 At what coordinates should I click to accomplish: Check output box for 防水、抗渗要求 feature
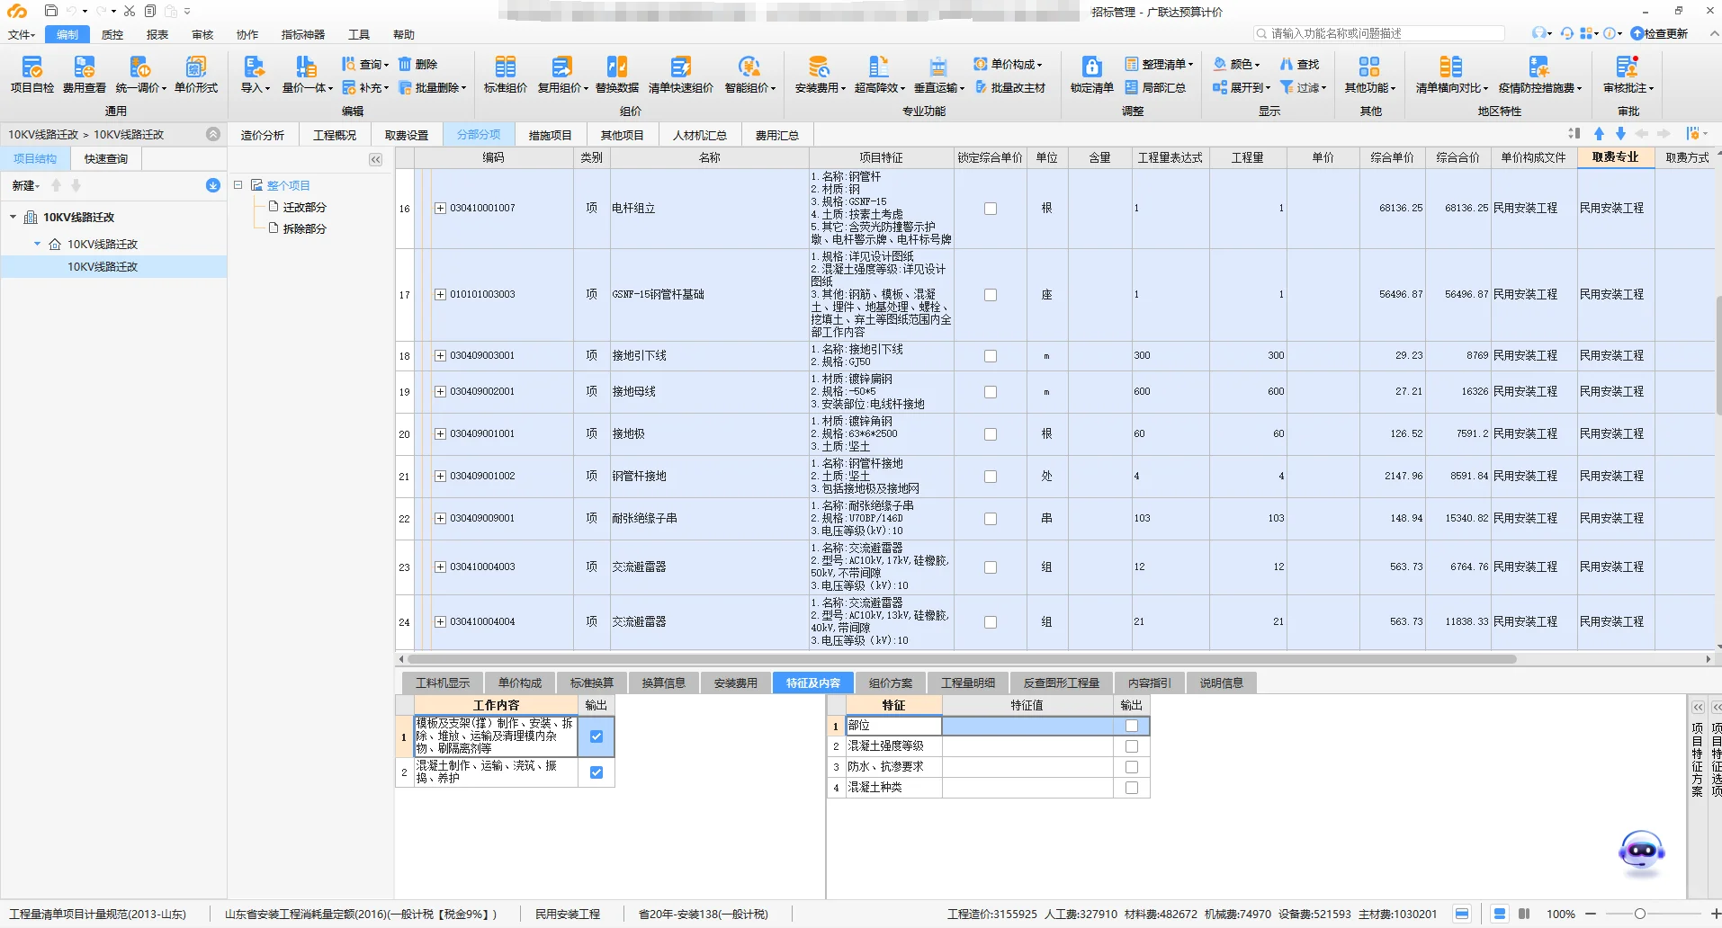[1132, 767]
